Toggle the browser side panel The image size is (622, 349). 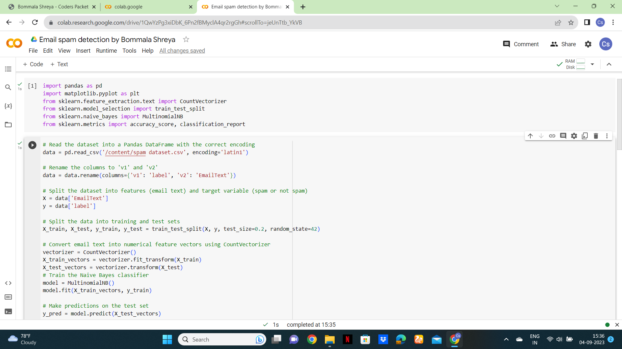pos(587,22)
